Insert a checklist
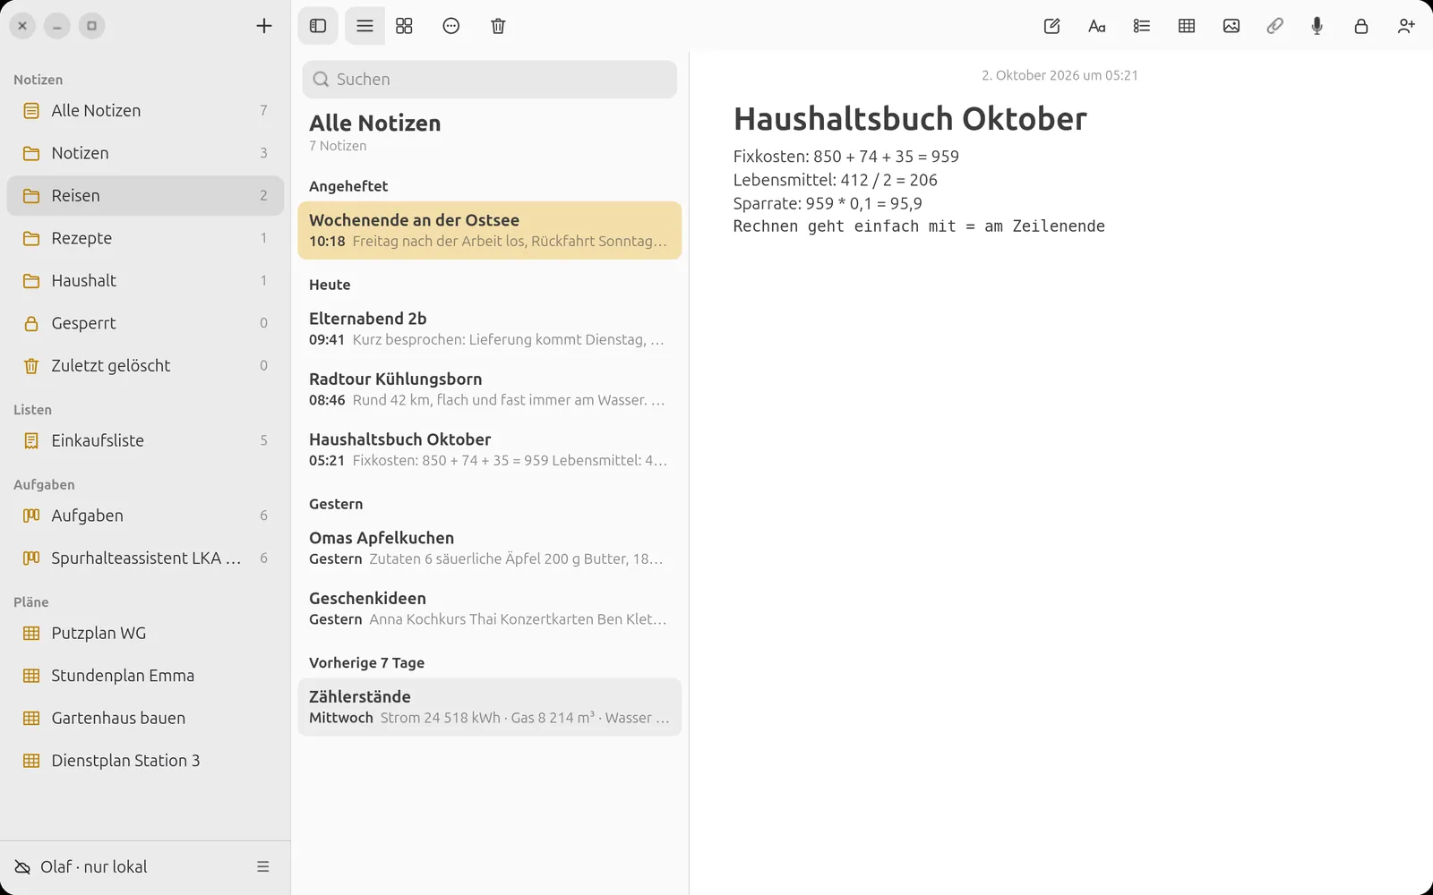1433x895 pixels. (1141, 26)
